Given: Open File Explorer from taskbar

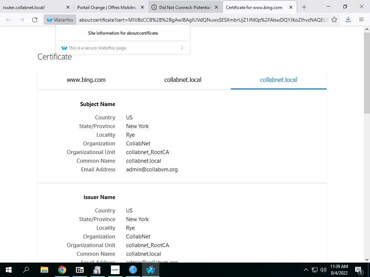Looking at the screenshot, I should (x=44, y=270).
